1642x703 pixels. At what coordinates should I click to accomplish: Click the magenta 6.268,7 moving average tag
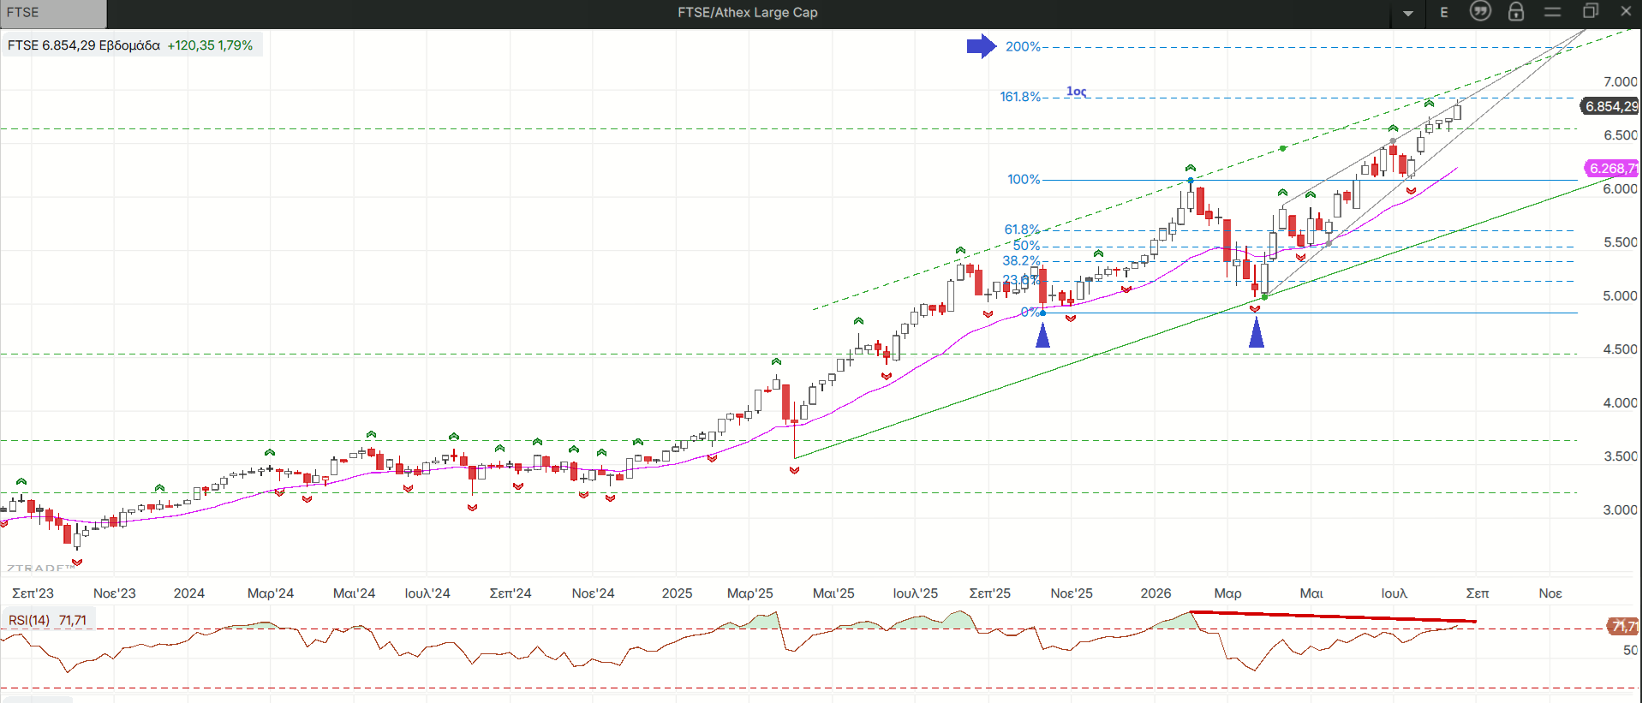[1613, 169]
